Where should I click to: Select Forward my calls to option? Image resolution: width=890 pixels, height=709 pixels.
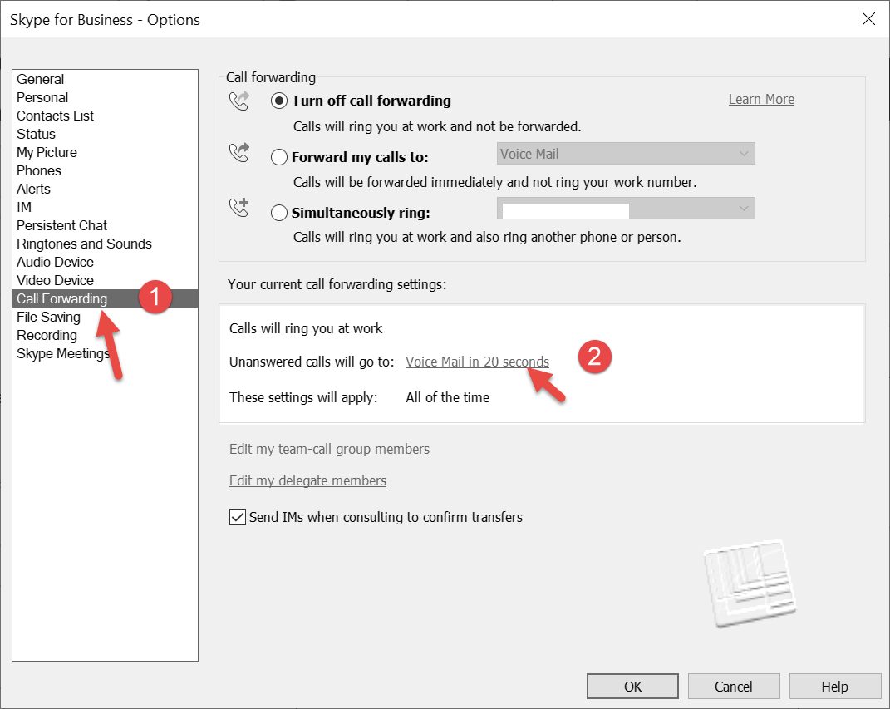pyautogui.click(x=279, y=157)
